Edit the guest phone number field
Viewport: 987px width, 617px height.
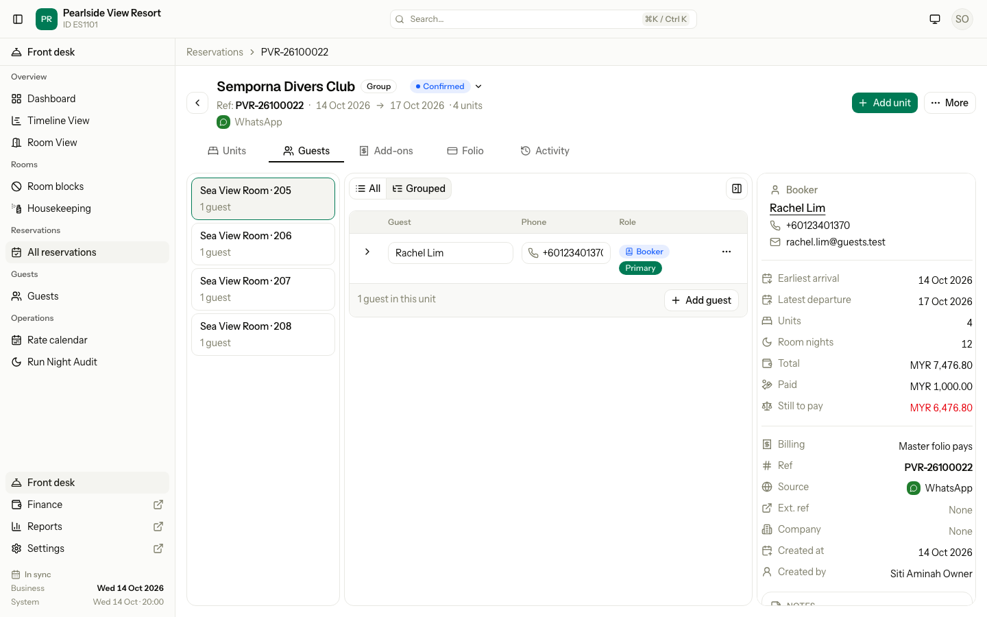(x=565, y=253)
